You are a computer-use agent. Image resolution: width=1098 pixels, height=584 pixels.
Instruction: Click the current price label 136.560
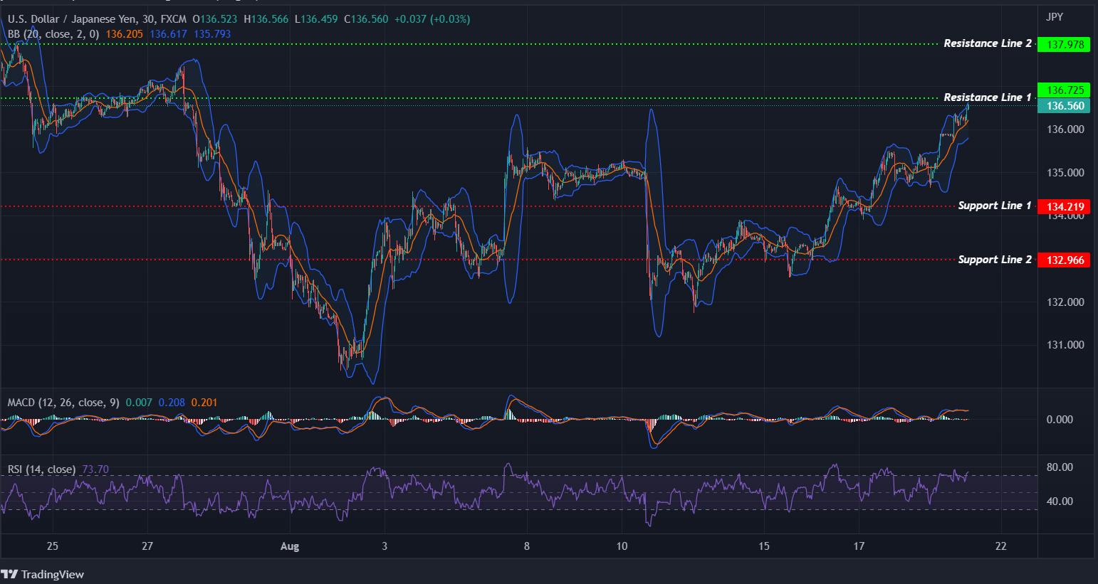coord(1064,105)
